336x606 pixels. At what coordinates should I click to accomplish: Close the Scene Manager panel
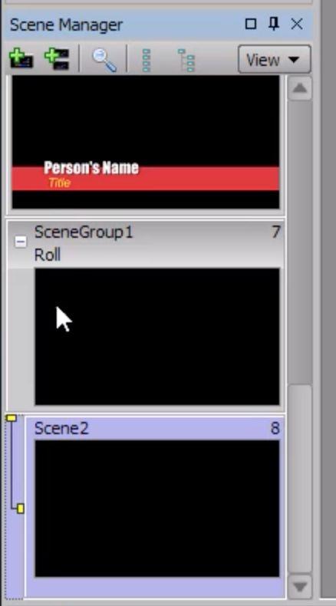coord(297,25)
